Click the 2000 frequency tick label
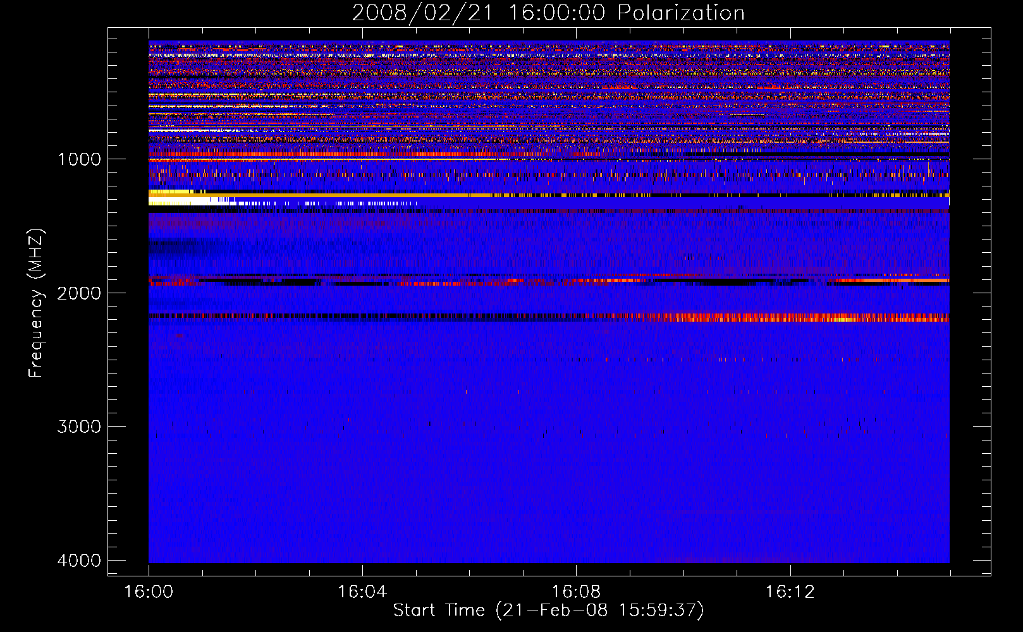1023x632 pixels. 79,293
